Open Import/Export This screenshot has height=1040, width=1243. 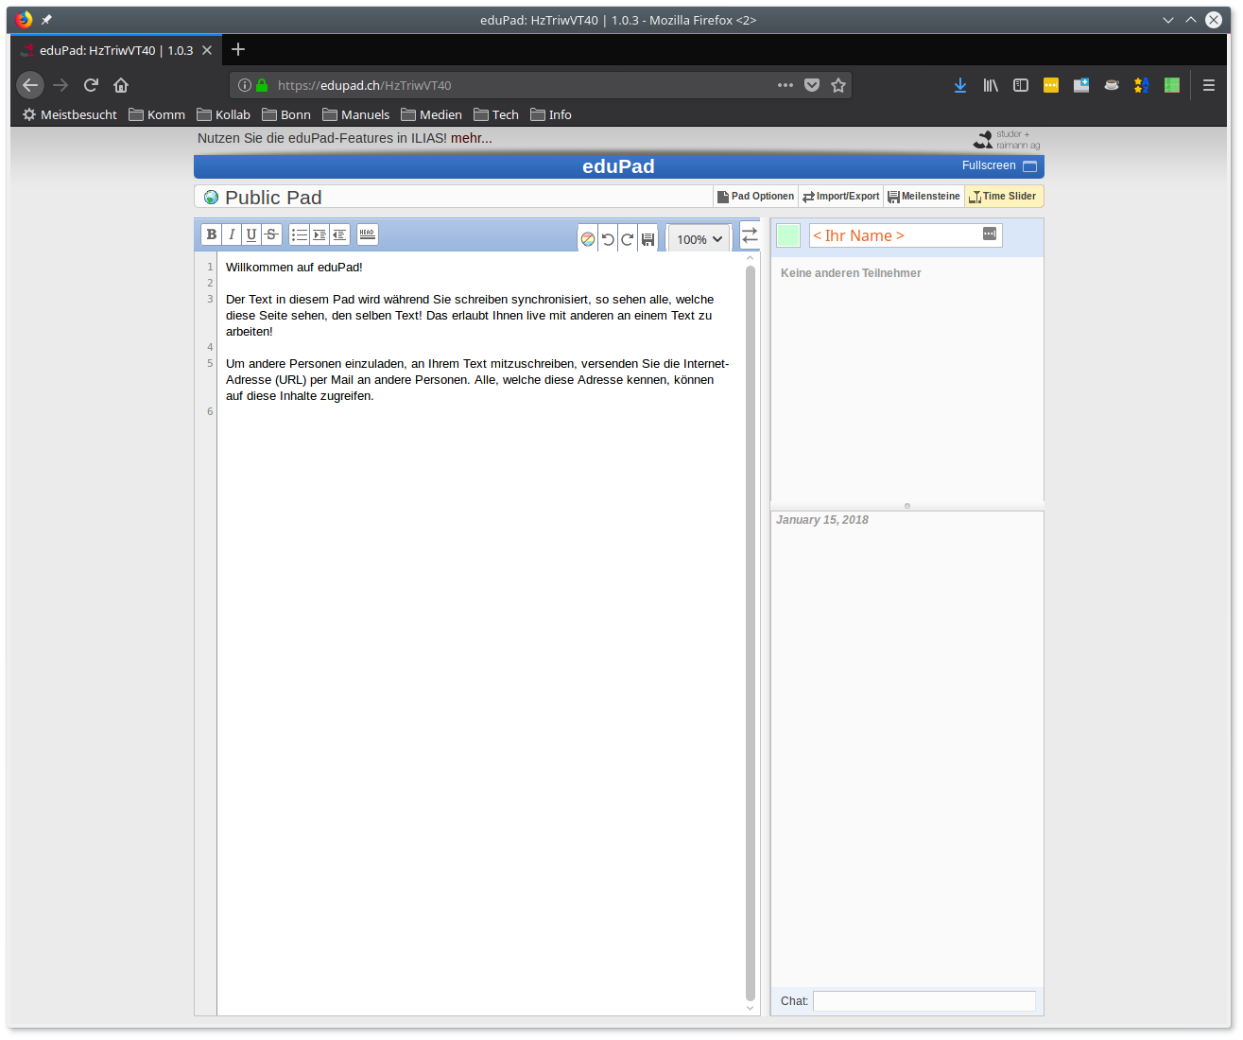(x=841, y=197)
